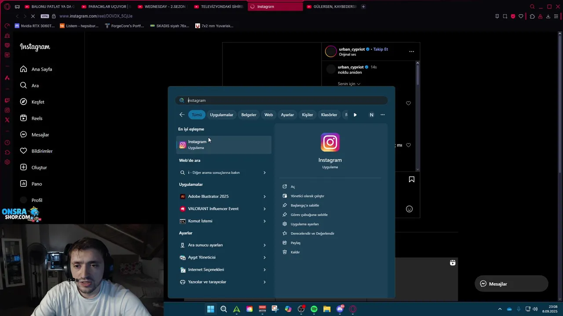Expand Senin için comment sort dropdown
The width and height of the screenshot is (563, 316).
[349, 84]
